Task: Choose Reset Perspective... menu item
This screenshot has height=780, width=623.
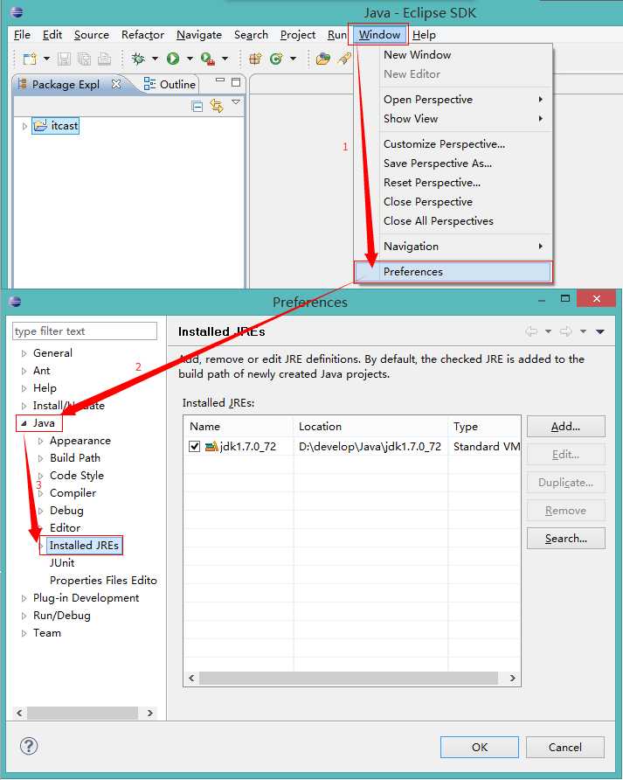Action: pyautogui.click(x=453, y=183)
